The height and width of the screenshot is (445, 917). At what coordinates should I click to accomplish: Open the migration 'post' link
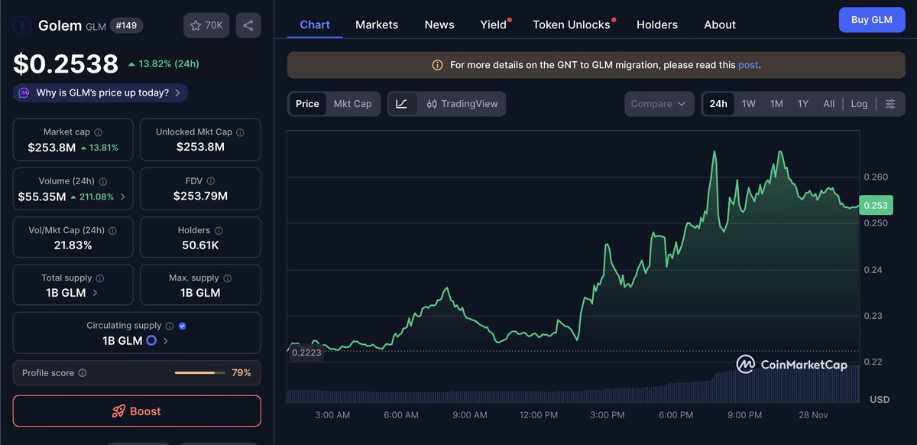(748, 65)
